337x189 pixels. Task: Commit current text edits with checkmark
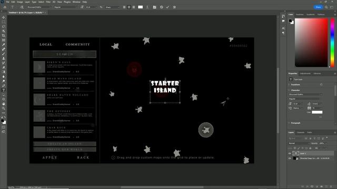tap(167, 7)
